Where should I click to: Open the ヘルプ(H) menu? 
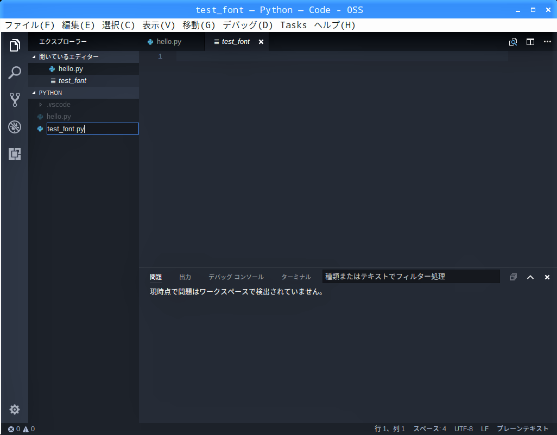[x=334, y=25]
